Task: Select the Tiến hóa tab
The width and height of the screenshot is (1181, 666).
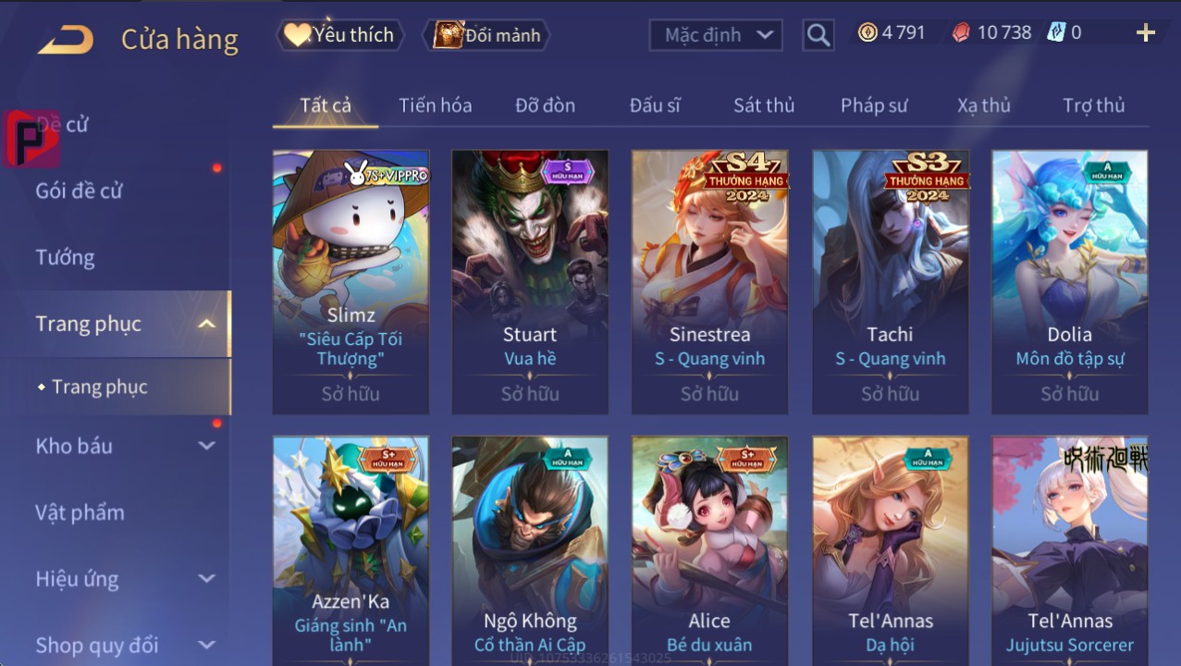Action: 436,105
